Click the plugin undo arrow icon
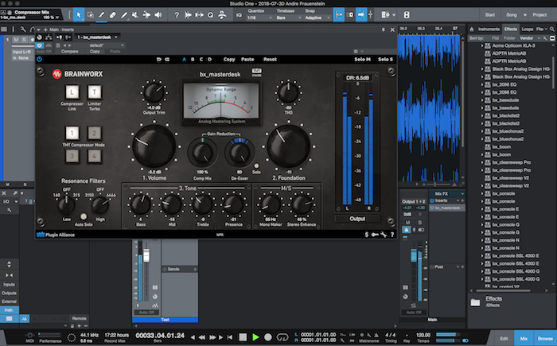Viewport: 557px width, 346px height. click(x=158, y=60)
